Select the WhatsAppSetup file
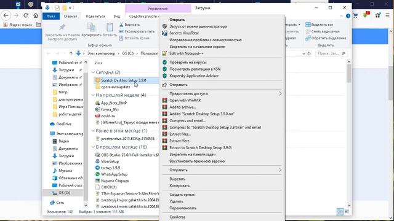 point(111,174)
